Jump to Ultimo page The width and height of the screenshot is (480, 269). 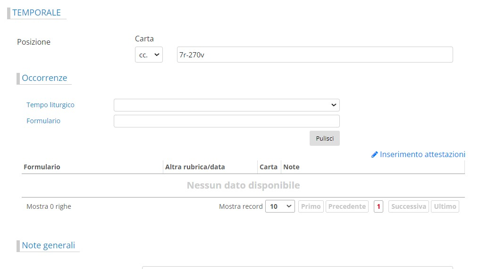click(x=445, y=206)
